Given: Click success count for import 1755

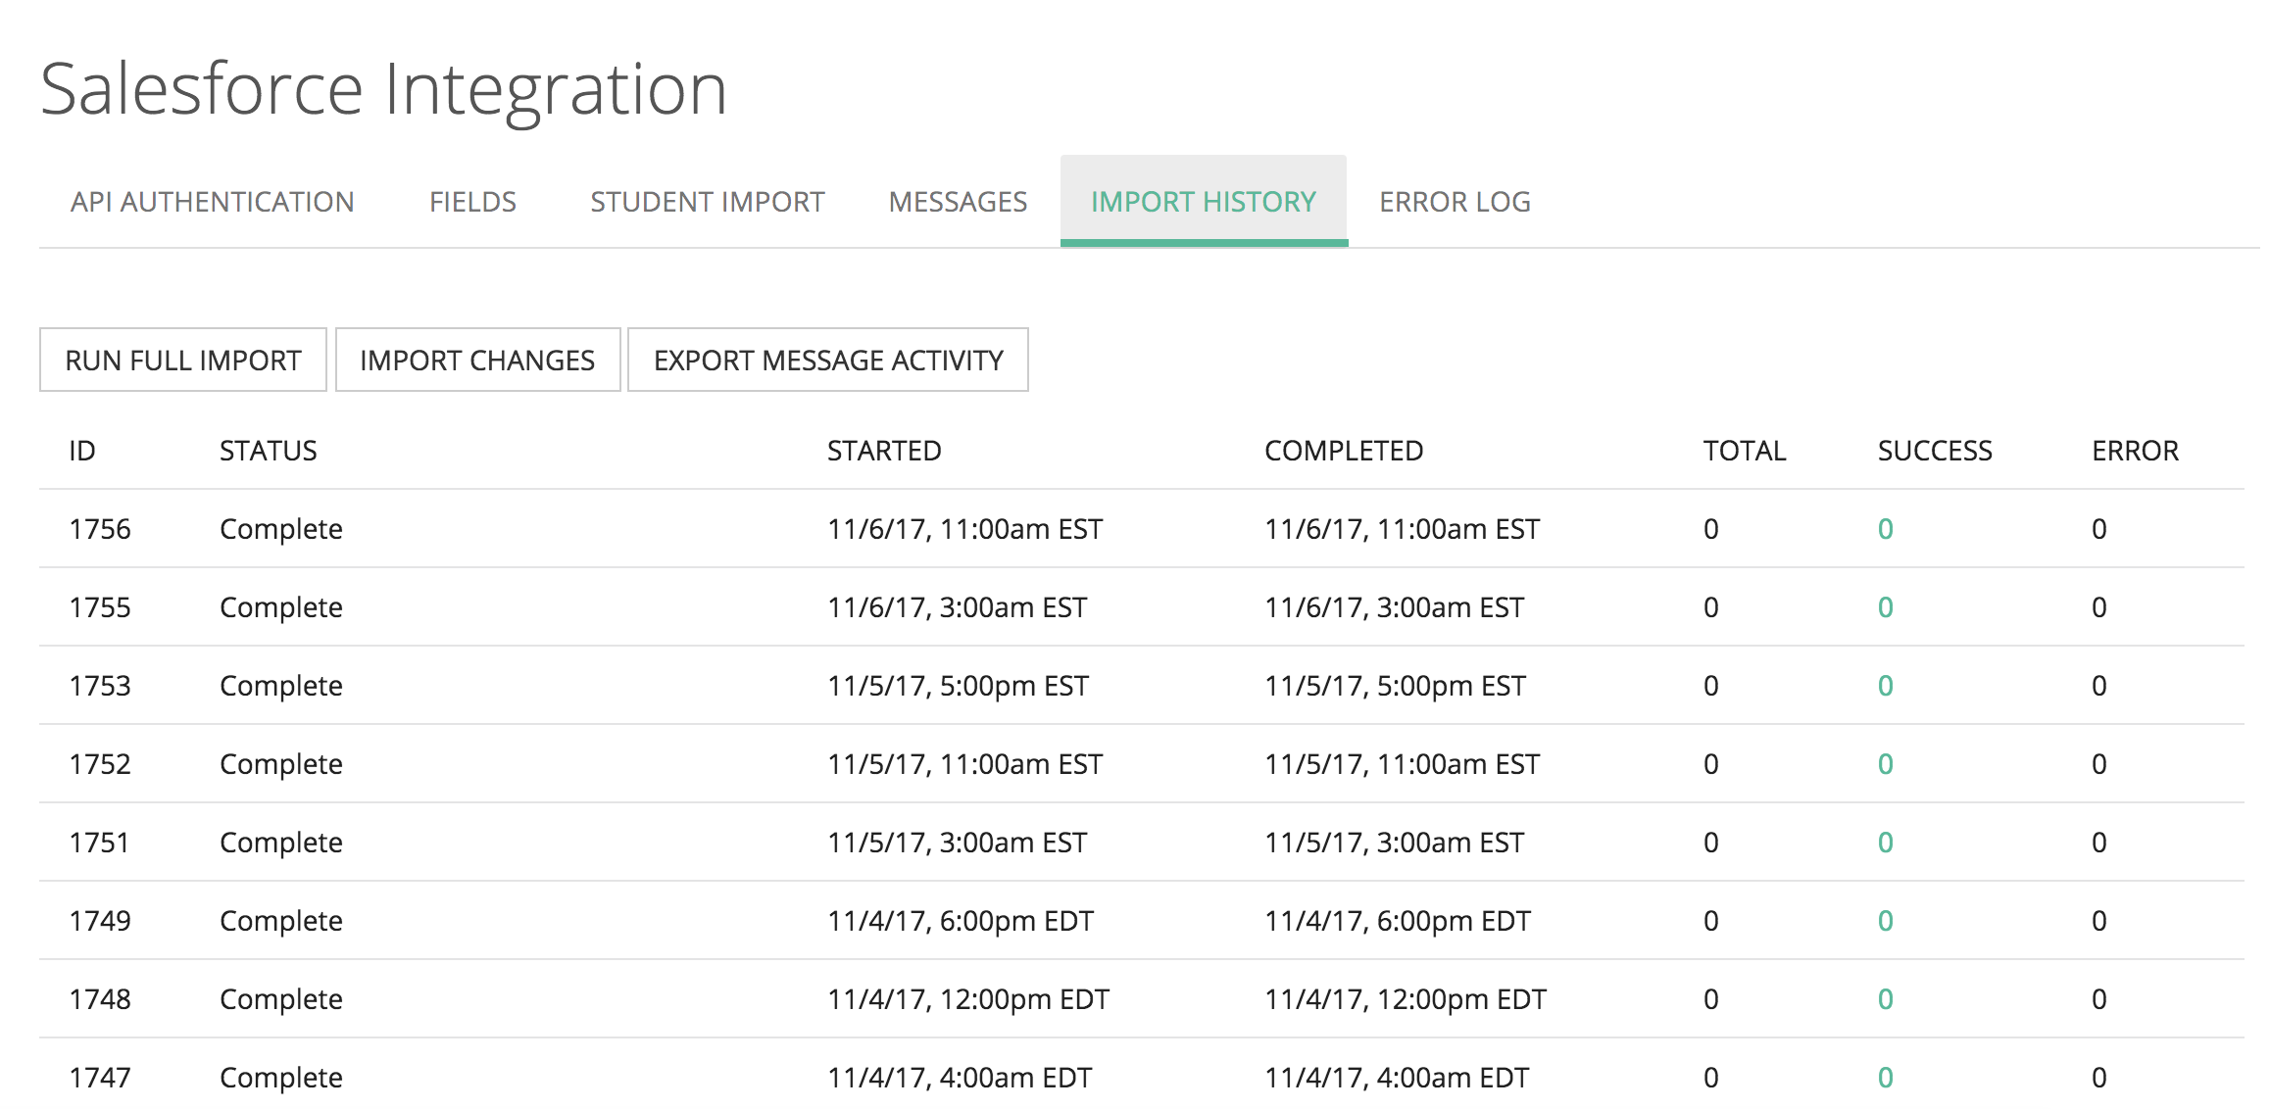Looking at the screenshot, I should tap(1885, 607).
